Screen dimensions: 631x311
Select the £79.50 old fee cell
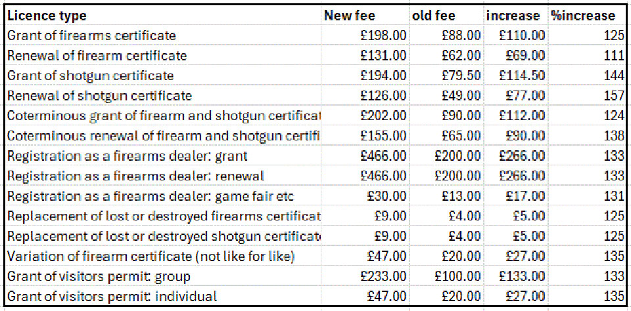pyautogui.click(x=459, y=75)
